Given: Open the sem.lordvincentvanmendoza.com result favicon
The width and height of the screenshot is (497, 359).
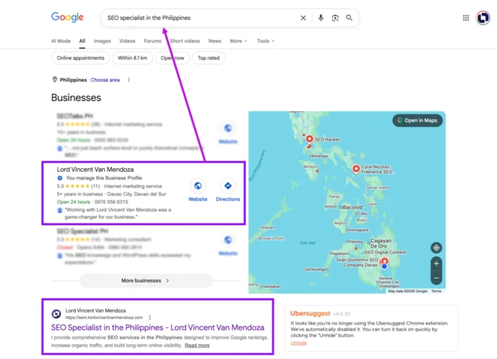Looking at the screenshot, I should pyautogui.click(x=56, y=313).
